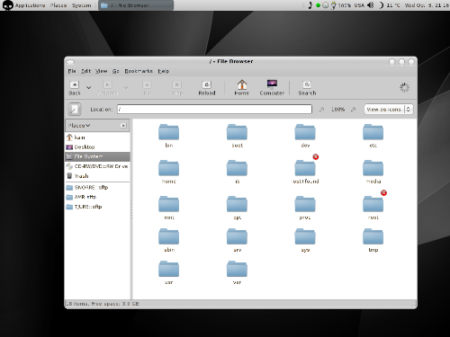Image resolution: width=450 pixels, height=337 pixels.
Task: Zoom in next to 100% indicator
Action: 354,110
